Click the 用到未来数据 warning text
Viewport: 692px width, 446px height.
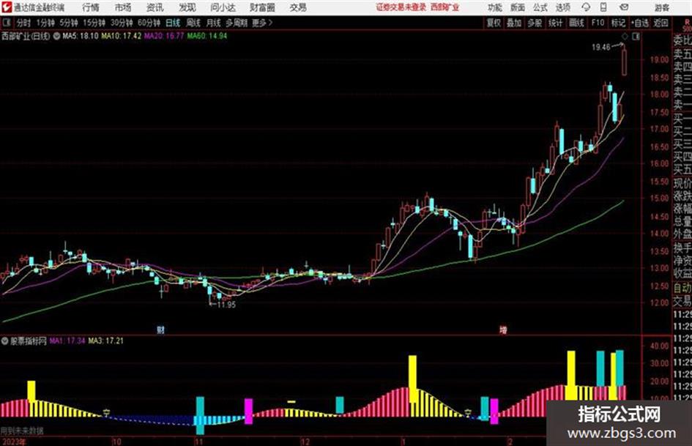pos(22,431)
